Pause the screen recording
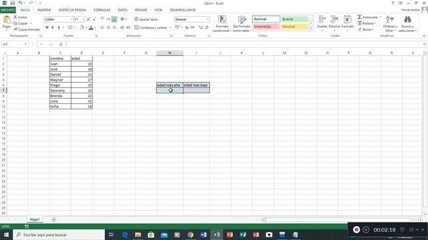 (366, 229)
